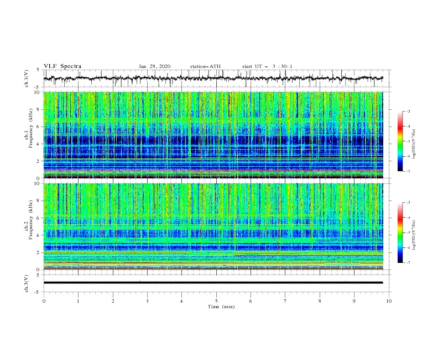
Task: Click the "6" tick on ch.1 frequency axis
Action: click(x=39, y=127)
